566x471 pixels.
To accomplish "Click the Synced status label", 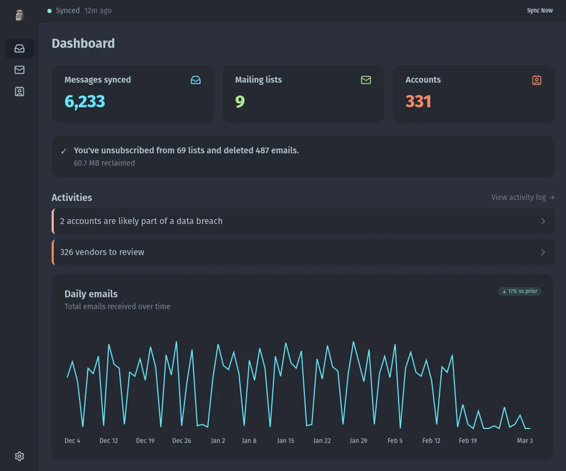I will tap(68, 10).
